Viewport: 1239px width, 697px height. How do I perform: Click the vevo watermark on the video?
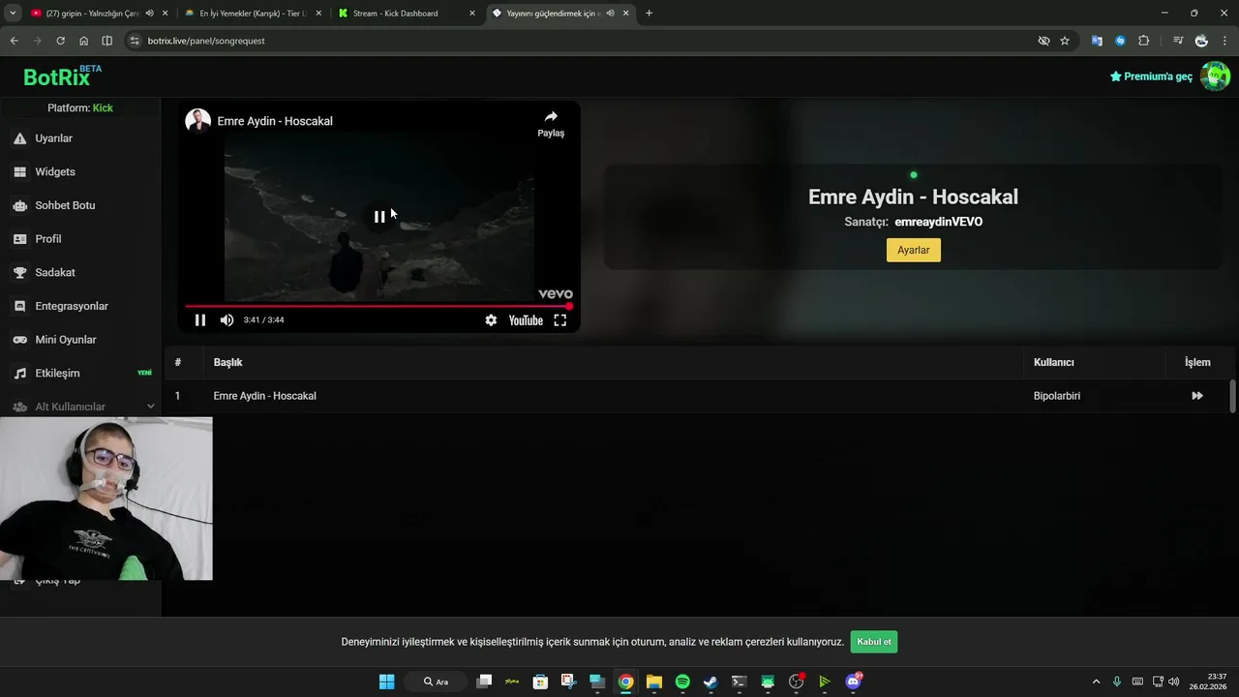click(556, 294)
